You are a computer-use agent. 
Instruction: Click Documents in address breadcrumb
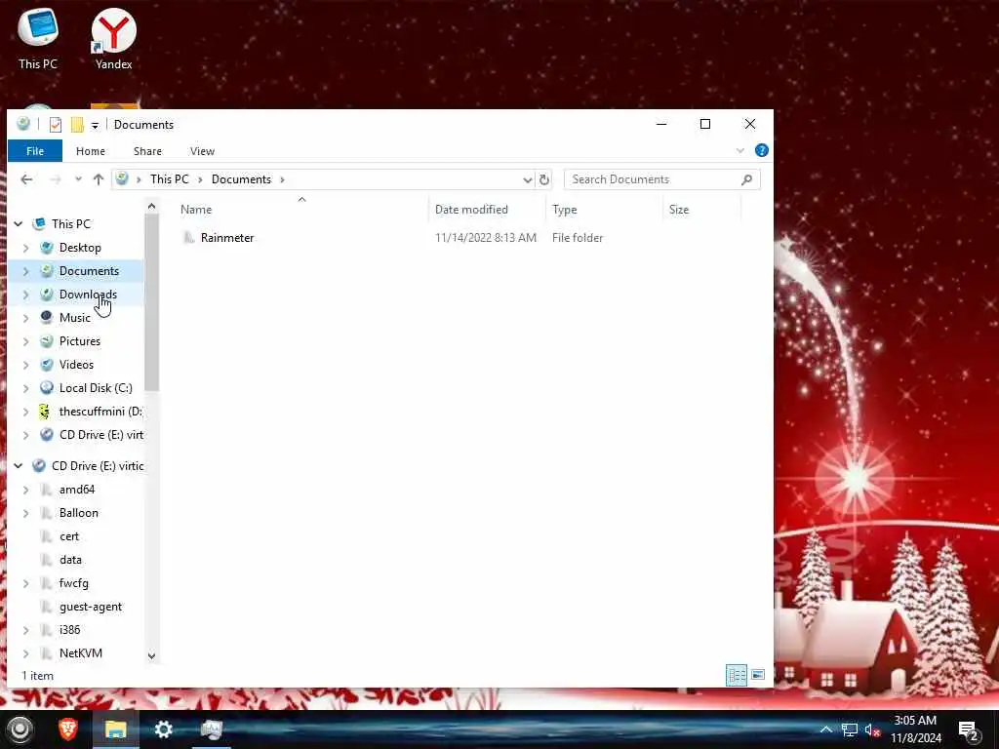tap(241, 179)
